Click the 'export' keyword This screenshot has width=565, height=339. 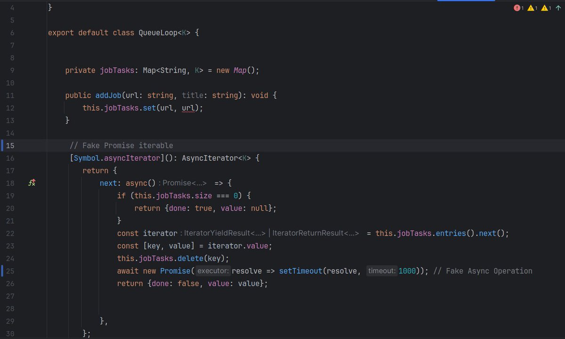tap(61, 33)
